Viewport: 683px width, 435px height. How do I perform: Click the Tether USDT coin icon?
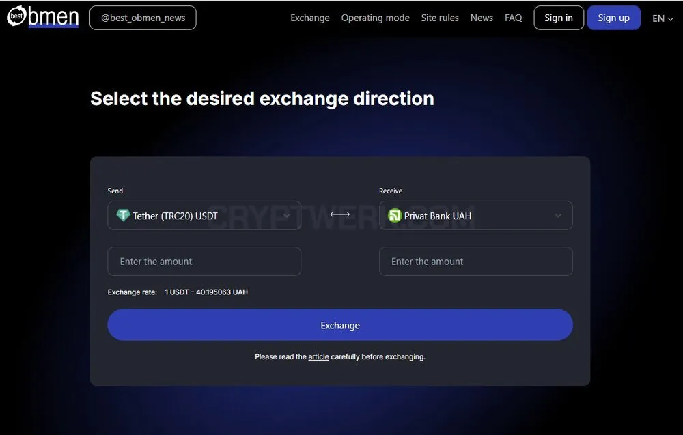123,215
